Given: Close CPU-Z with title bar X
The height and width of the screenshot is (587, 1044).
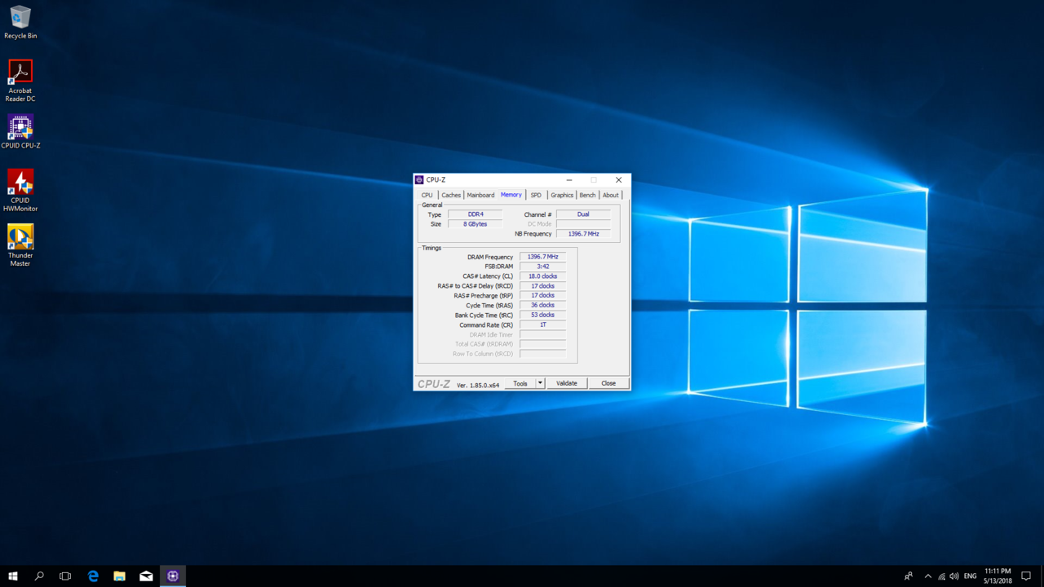Looking at the screenshot, I should (x=618, y=180).
